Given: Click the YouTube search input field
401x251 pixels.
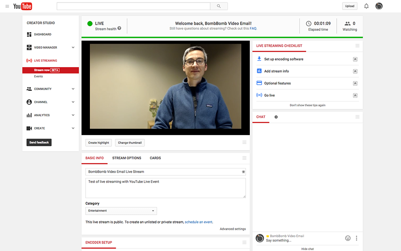Looking at the screenshot, I should pos(134,6).
